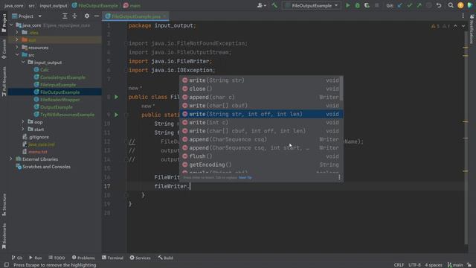Open the main Git branch widget

click(455, 265)
